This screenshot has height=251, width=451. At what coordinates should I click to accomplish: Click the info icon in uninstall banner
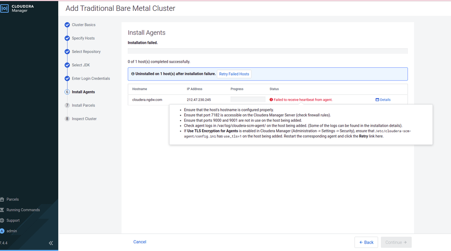(133, 74)
